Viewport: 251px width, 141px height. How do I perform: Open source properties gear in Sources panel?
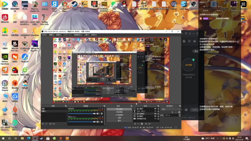tap(142, 124)
